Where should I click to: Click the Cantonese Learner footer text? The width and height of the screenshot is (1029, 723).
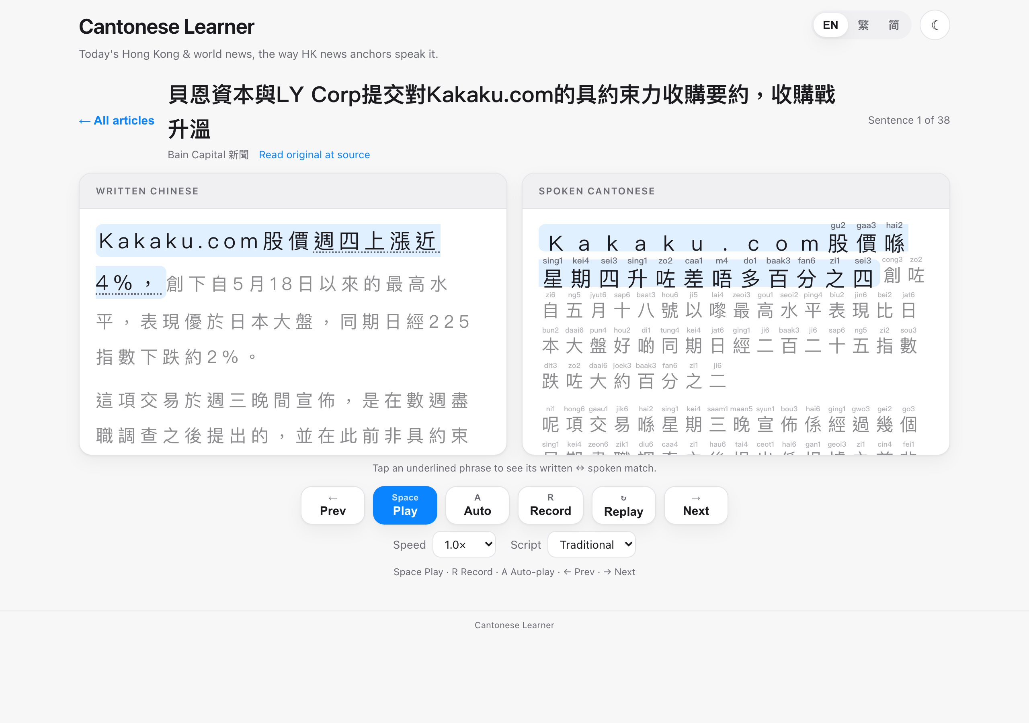tap(514, 625)
